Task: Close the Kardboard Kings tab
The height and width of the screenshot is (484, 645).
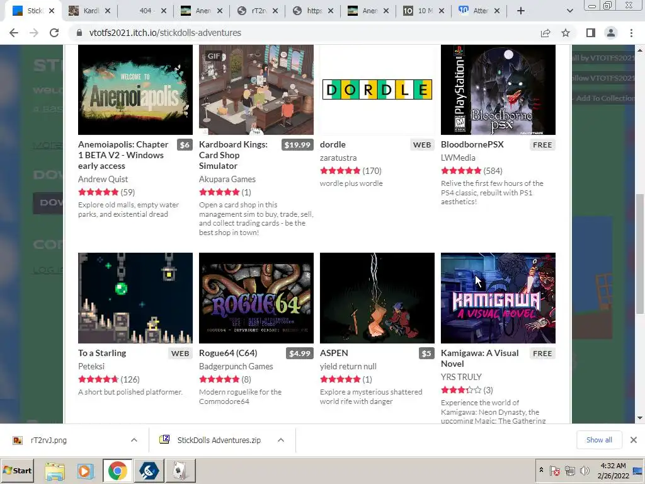Action: pos(107,11)
